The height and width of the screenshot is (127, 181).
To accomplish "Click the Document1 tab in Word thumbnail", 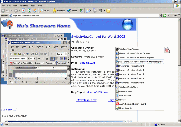I will pyautogui.click(x=40, y=63).
